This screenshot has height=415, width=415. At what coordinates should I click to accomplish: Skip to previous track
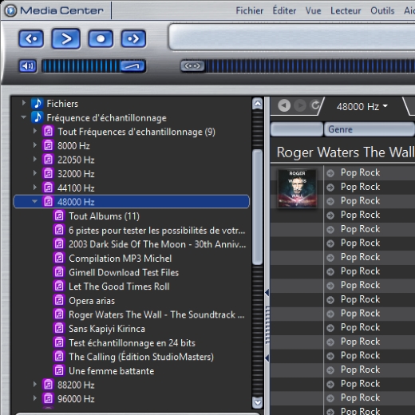click(31, 39)
